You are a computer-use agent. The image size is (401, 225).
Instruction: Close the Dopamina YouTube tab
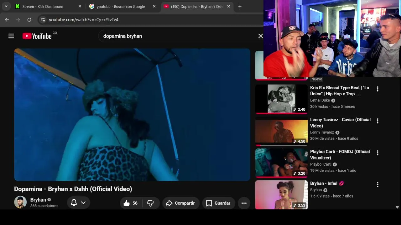coord(228,6)
